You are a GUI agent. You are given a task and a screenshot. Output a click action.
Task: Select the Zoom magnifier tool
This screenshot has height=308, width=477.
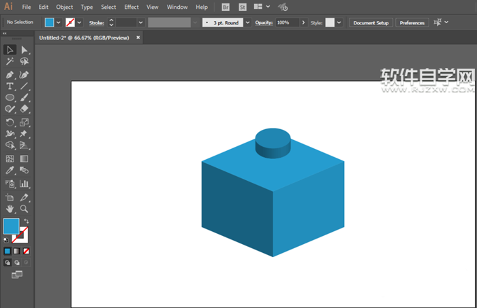coord(25,209)
